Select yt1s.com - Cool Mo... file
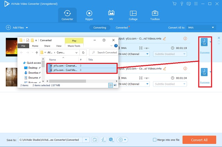 82,70
